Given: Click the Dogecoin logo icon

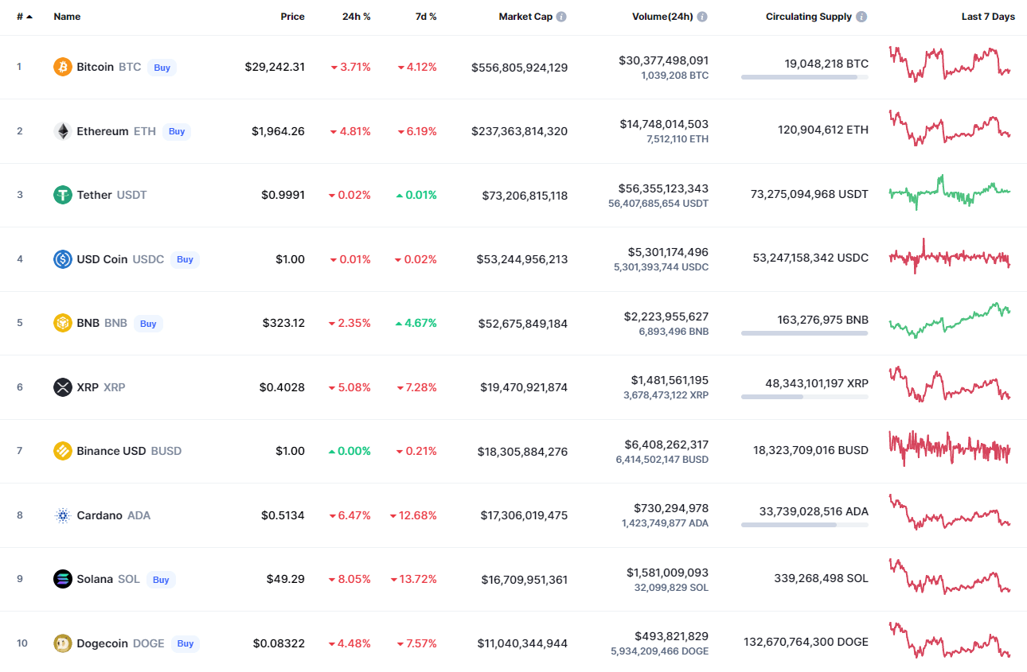Looking at the screenshot, I should pyautogui.click(x=63, y=643).
